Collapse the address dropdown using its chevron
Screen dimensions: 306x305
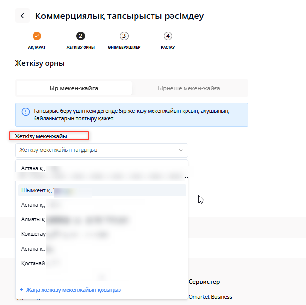coord(181,150)
